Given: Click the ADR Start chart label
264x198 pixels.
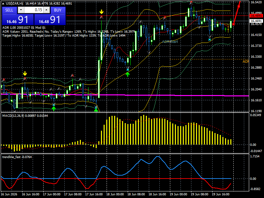Looking at the screenshot, I should point(170,42).
